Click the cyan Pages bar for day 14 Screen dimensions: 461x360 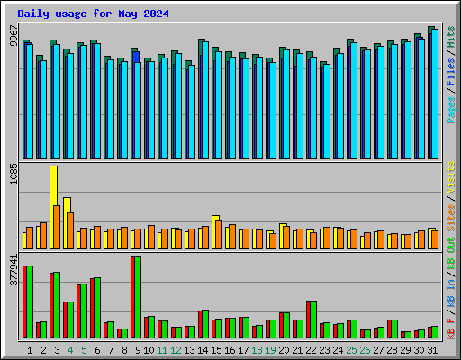point(205,100)
